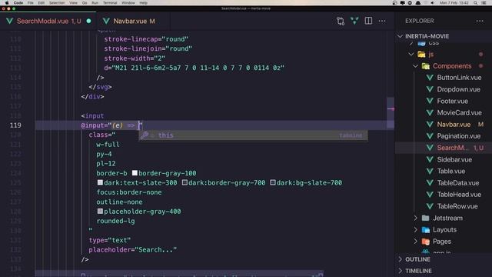This screenshot has width=492, height=277.
Task: Open TableData.vue file
Action: click(458, 183)
